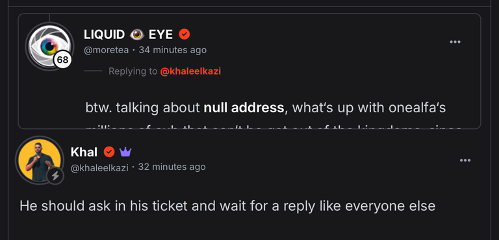Click the purple crown icon beside Khal
Image resolution: width=499 pixels, height=240 pixels.
125,152
